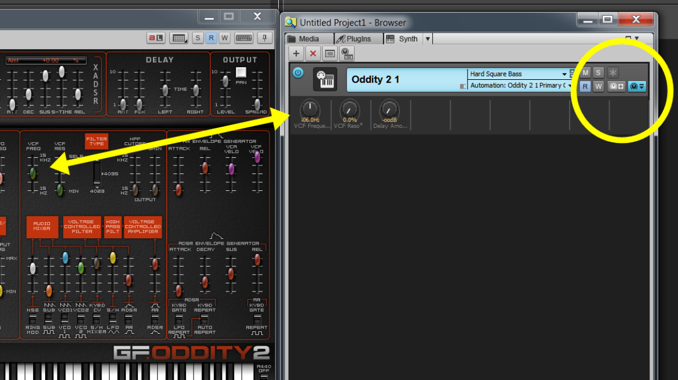The height and width of the screenshot is (380, 678).
Task: Open the Browser dock options arrow at top right
Action: pyautogui.click(x=637, y=38)
